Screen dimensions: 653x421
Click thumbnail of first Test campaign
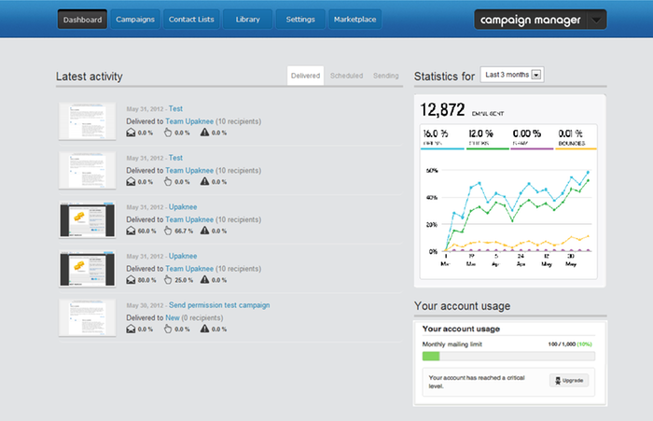click(x=87, y=120)
